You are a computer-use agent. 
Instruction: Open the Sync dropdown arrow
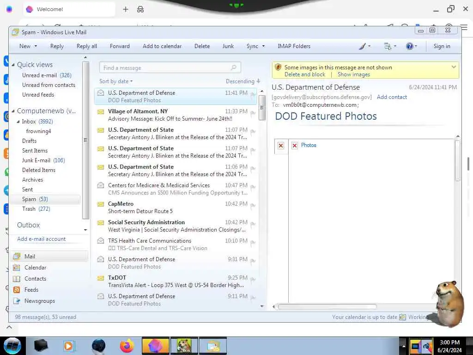[263, 46]
